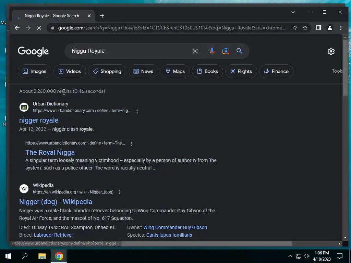The image size is (351, 263).
Task: Click 'About 2,260,000 results' text
Action: click(46, 91)
